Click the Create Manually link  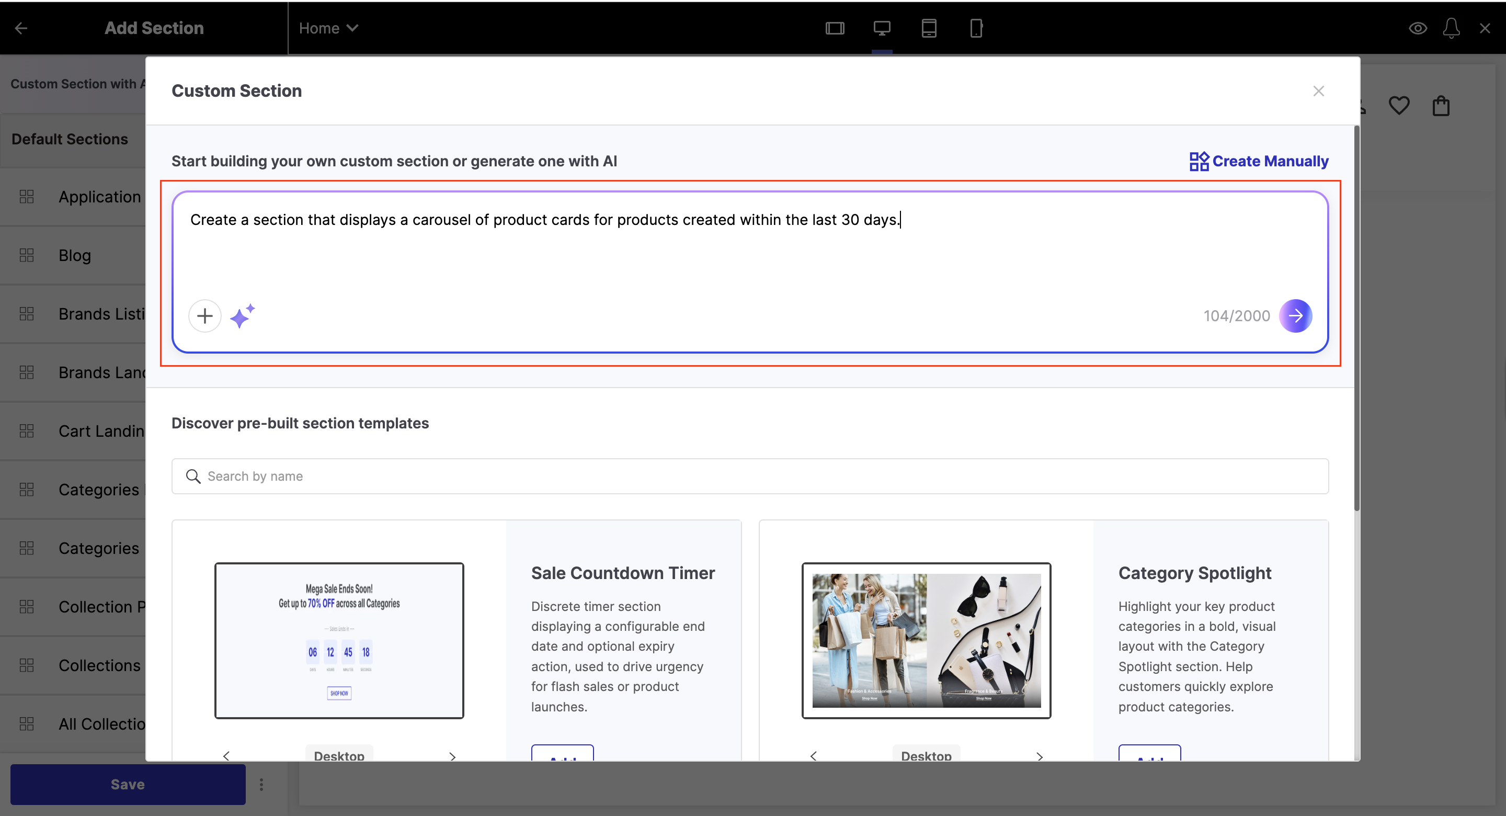click(x=1259, y=161)
